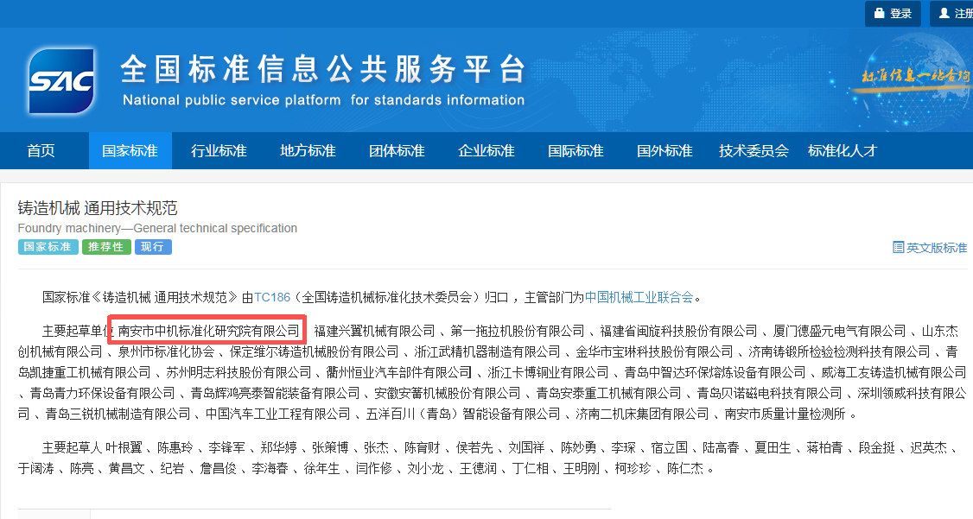Switch to 团体标准 tab
Viewport: 973px width, 519px height.
(x=397, y=150)
